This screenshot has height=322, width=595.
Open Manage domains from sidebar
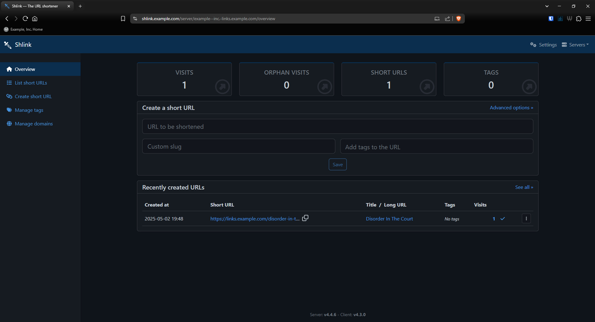click(x=33, y=124)
